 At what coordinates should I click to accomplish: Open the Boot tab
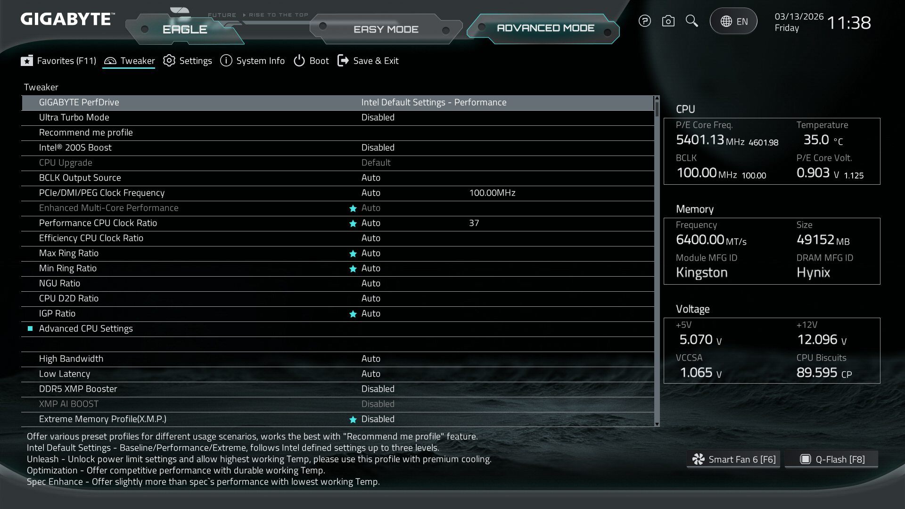pos(311,61)
